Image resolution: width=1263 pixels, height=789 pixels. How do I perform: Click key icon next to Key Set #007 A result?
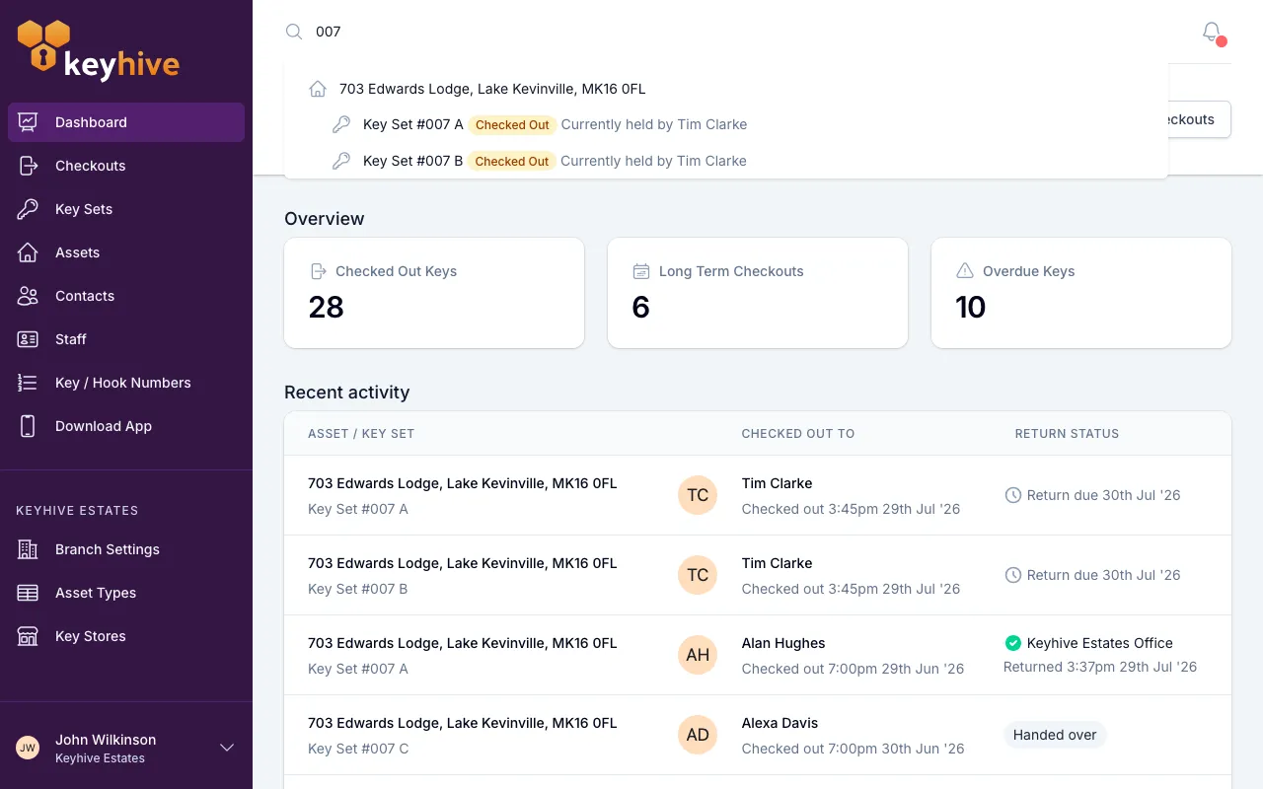coord(341,124)
